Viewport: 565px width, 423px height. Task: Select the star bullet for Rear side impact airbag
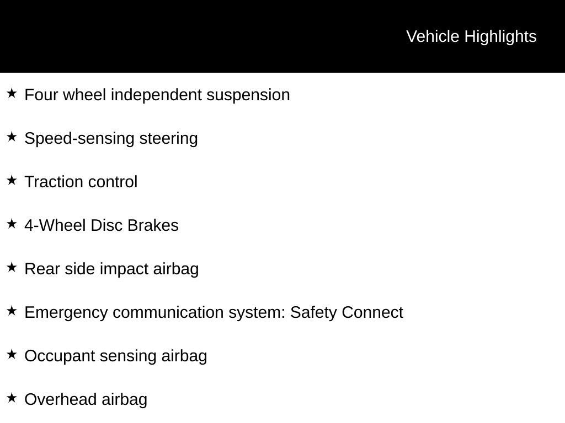click(x=12, y=268)
